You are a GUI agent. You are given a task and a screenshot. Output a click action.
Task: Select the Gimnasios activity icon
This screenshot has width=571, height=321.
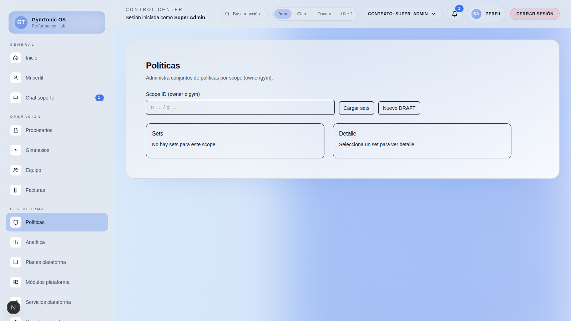click(16, 151)
